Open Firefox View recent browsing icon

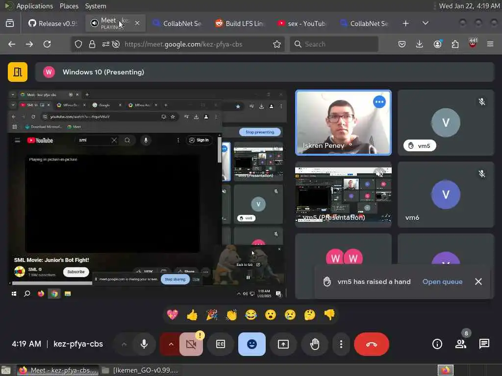(x=10, y=23)
